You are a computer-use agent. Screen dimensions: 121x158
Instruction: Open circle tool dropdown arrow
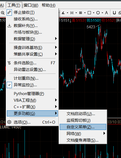[103, 13]
